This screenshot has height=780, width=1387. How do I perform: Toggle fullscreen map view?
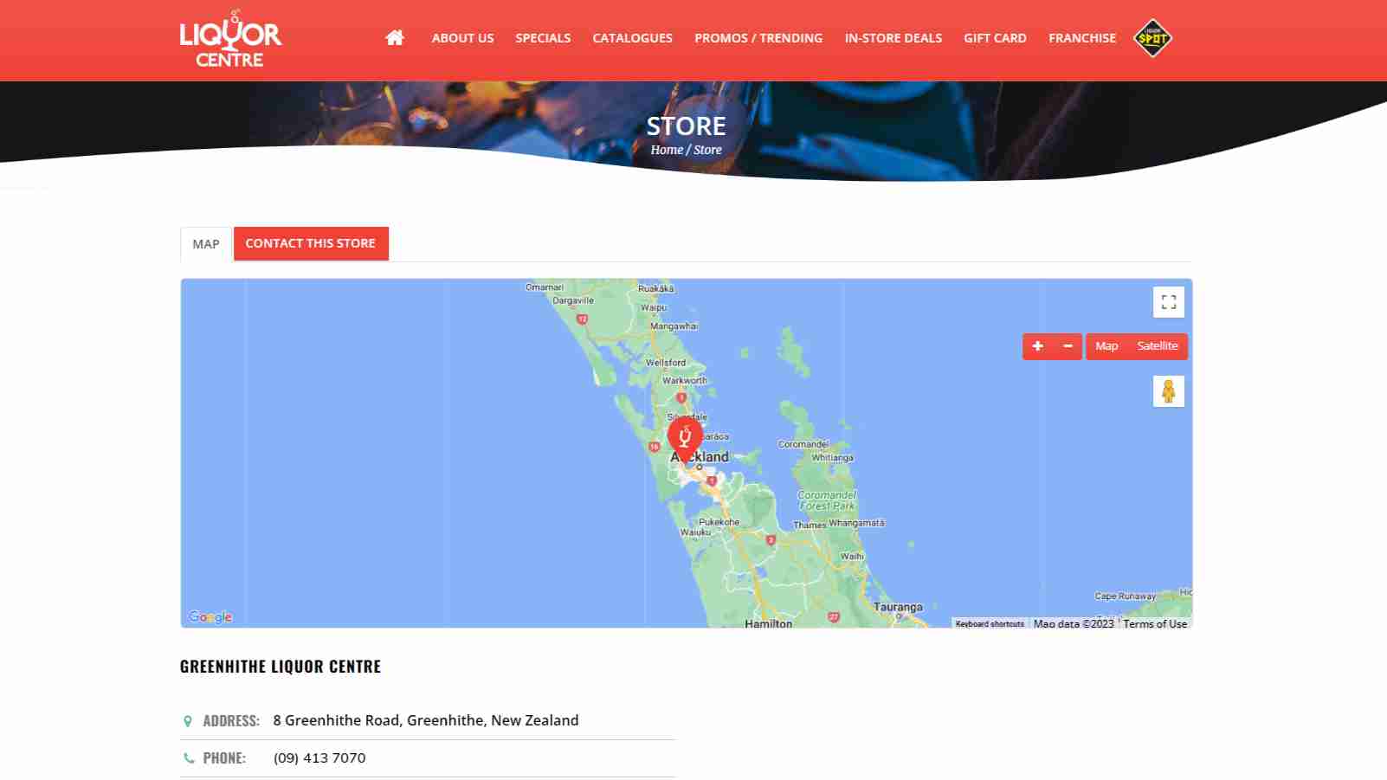tap(1168, 302)
